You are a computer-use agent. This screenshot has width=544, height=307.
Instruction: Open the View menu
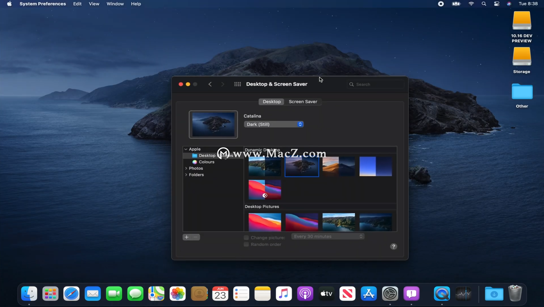[94, 4]
